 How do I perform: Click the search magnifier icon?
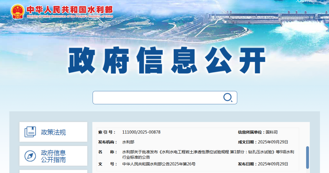tap(228, 97)
